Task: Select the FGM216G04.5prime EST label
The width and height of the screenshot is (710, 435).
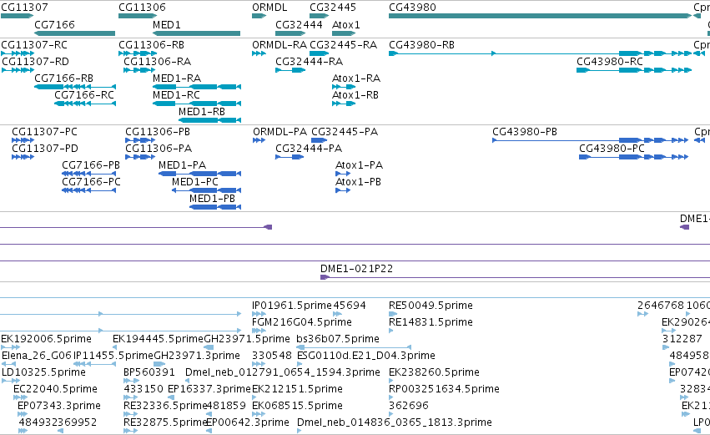Action: [301, 322]
